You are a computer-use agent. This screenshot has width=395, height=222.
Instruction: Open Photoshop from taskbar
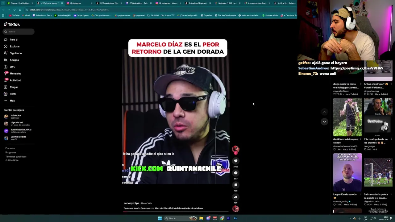tap(235, 218)
